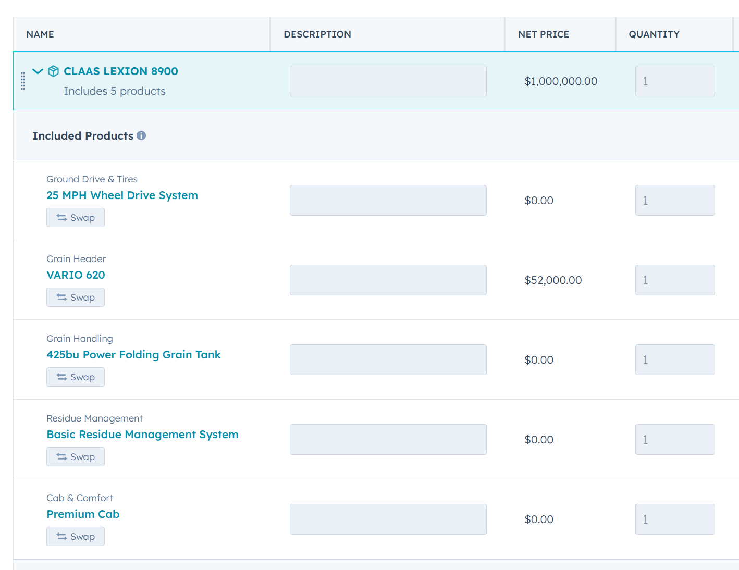The width and height of the screenshot is (739, 570).
Task: Select the Premium Cab product link
Action: pos(83,514)
